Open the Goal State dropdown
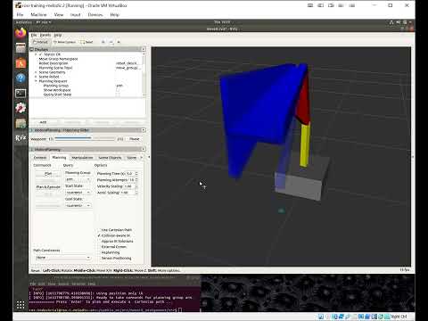Image resolution: width=428 pixels, height=321 pixels. [x=78, y=205]
